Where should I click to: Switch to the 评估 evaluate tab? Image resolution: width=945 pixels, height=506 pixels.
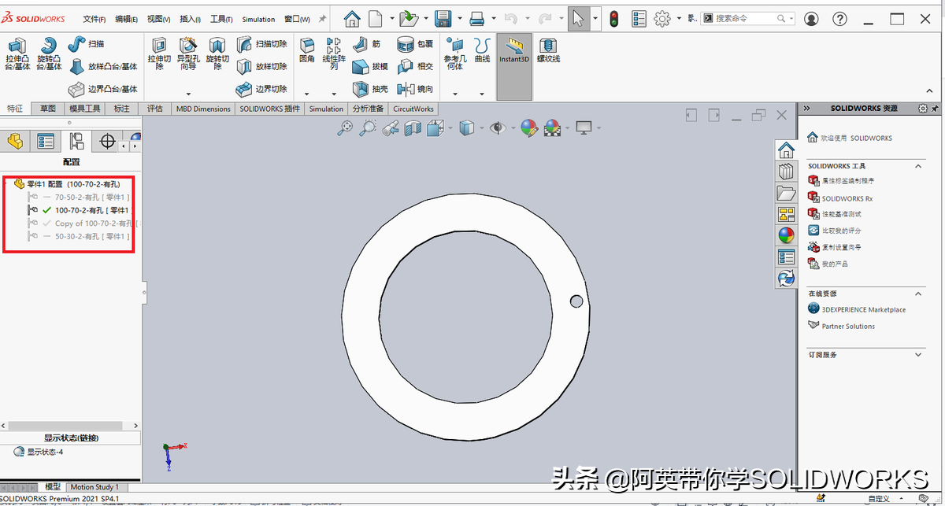click(x=154, y=109)
